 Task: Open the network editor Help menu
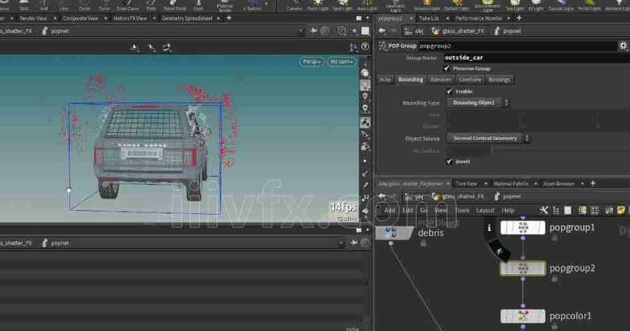click(508, 210)
